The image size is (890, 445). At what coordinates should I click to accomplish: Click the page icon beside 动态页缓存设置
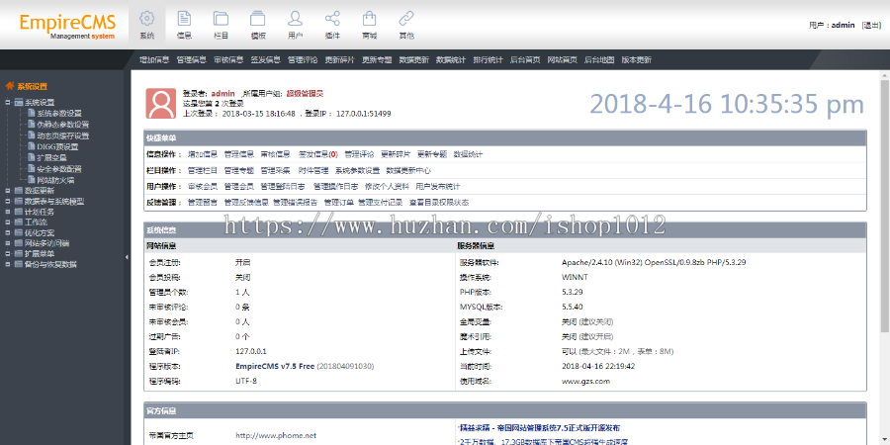32,135
